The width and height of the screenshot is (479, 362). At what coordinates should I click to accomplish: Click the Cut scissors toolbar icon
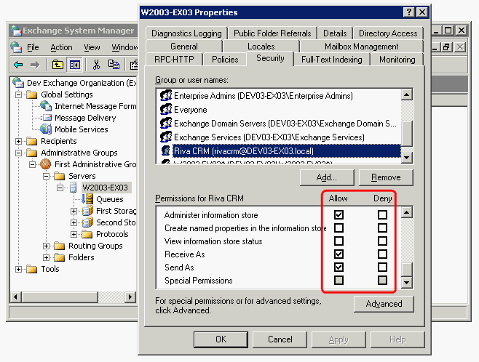point(96,65)
